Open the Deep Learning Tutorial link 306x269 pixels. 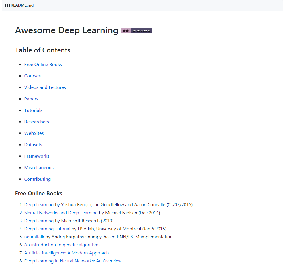click(47, 229)
